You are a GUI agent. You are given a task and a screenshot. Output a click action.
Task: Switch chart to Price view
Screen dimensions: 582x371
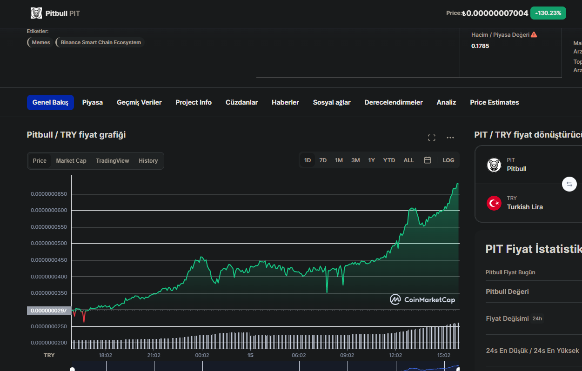[40, 161]
